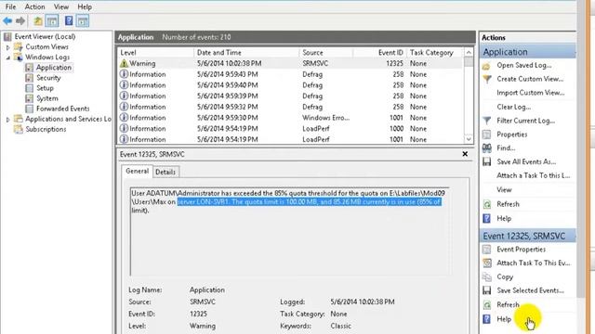
Task: Select Forwarded Events in tree
Action: (62, 109)
